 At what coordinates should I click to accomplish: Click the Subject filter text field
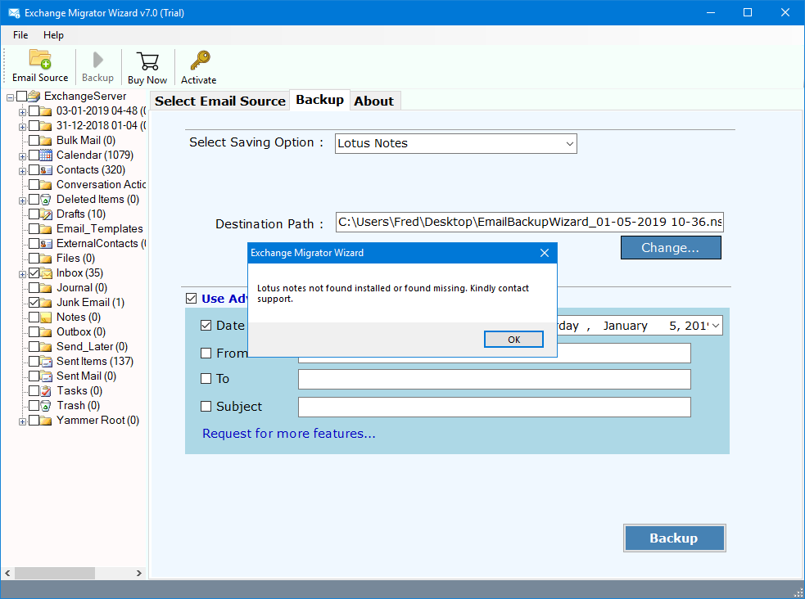[495, 407]
